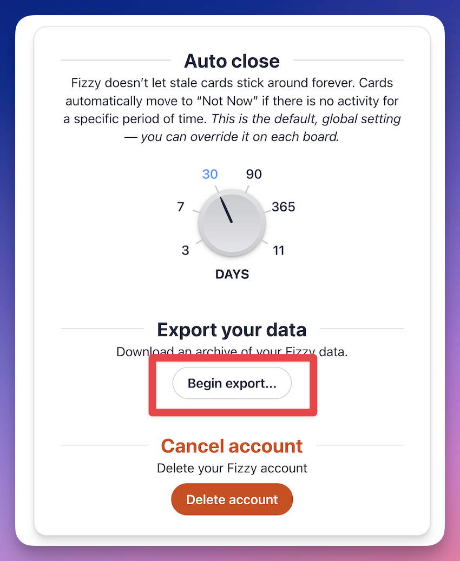The height and width of the screenshot is (561, 460).
Task: Pick the 365 days dial label
Action: pos(284,207)
